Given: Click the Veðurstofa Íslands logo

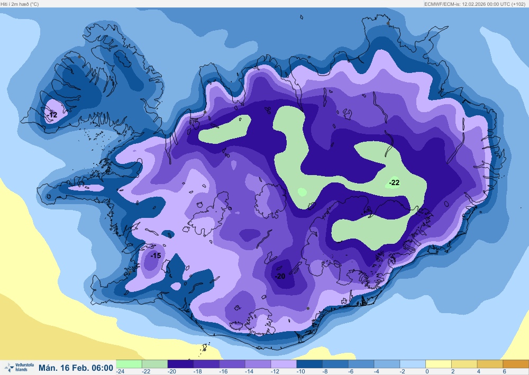Looking at the screenshot, I should [x=19, y=367].
